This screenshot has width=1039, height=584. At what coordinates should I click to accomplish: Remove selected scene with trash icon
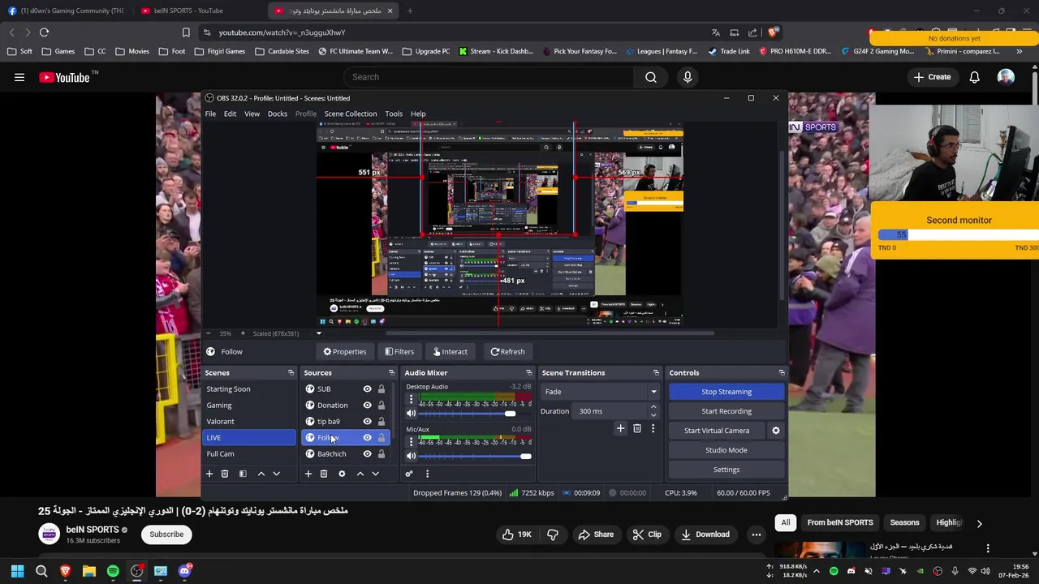[x=225, y=474]
